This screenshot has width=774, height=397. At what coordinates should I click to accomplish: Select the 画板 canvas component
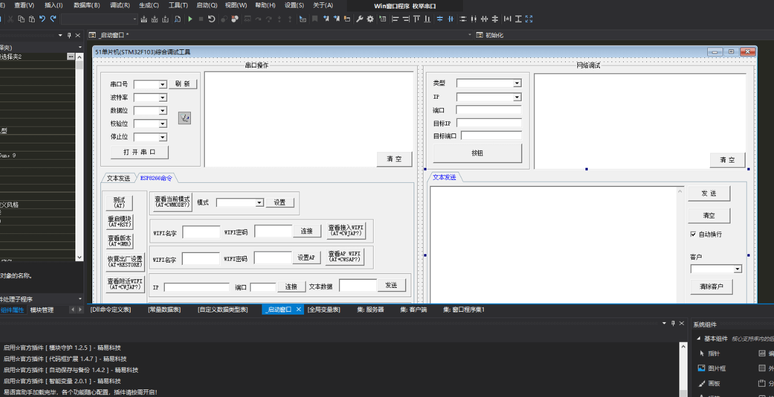point(712,383)
